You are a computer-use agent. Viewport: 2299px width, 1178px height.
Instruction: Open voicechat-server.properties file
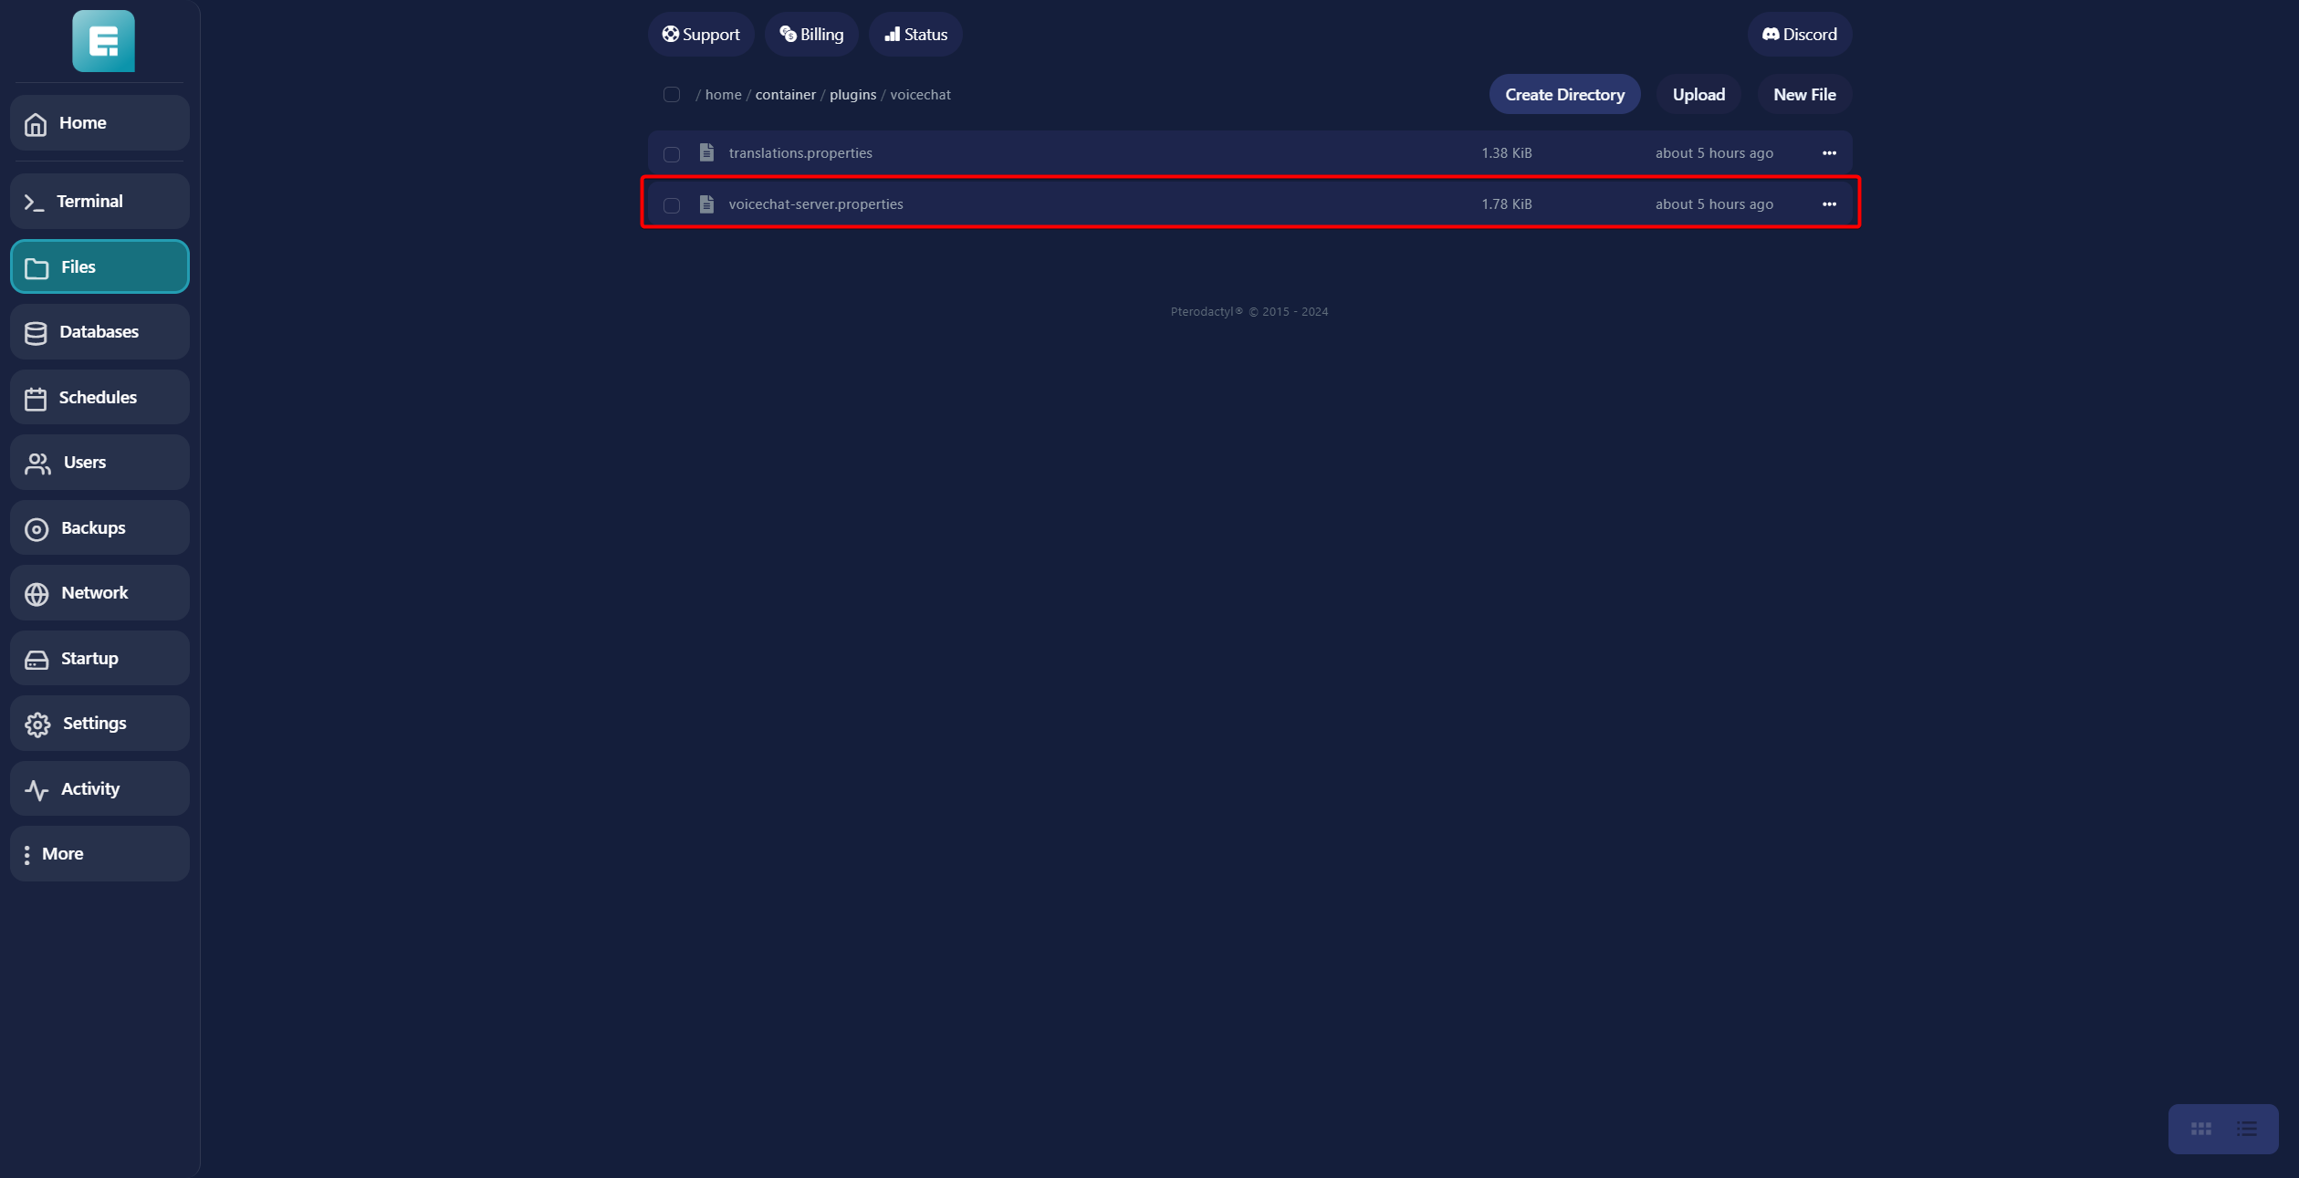coord(816,204)
